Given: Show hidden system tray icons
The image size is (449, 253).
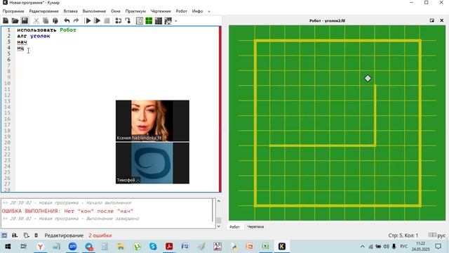Looking at the screenshot, I should click(362, 247).
